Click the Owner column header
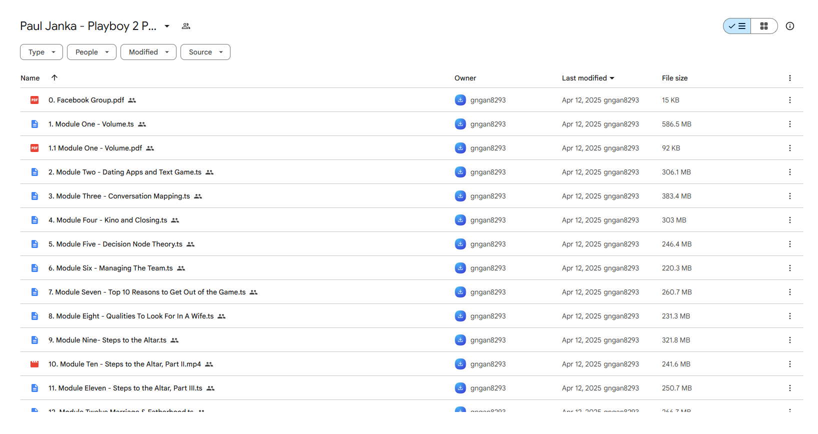 click(465, 78)
